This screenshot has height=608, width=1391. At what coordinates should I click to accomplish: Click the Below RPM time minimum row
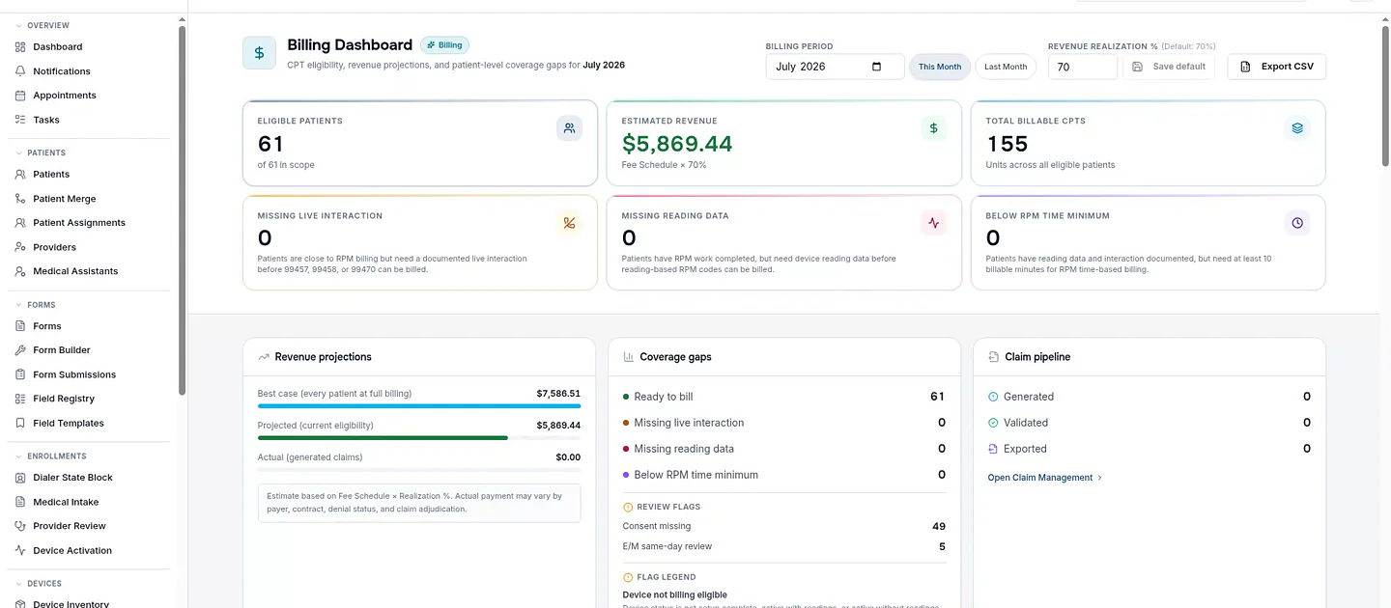click(784, 475)
